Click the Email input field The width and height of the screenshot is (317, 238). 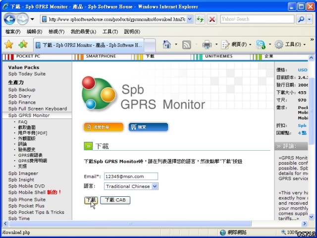131,177
